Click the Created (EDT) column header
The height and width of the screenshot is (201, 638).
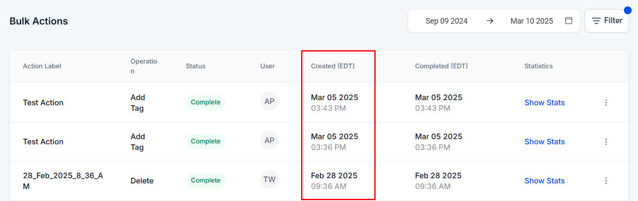(x=333, y=66)
